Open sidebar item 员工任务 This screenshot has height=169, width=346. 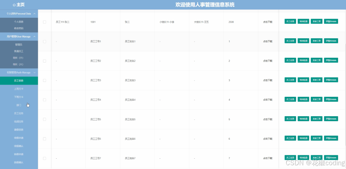(19, 113)
